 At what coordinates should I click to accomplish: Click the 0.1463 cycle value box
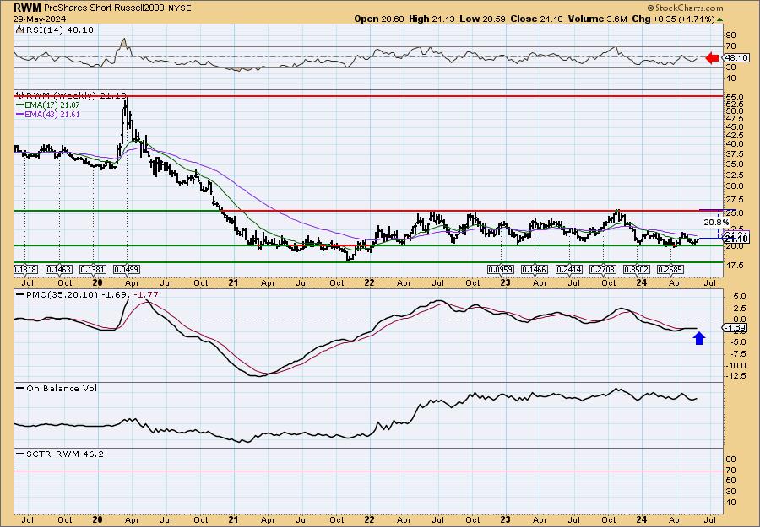[x=58, y=269]
